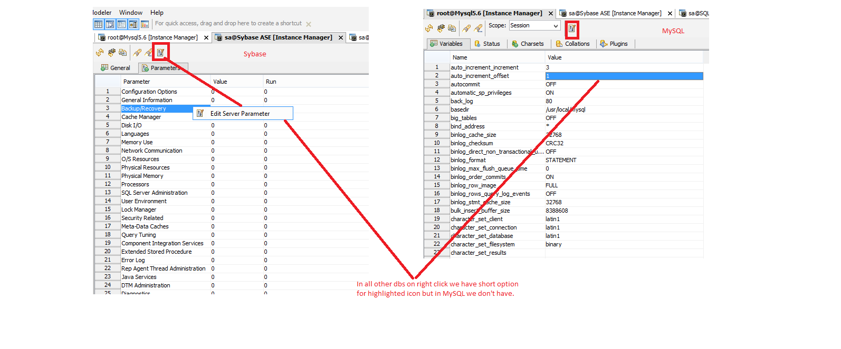Close sa@Sybase ASE tab in Sybase window

[x=341, y=38]
